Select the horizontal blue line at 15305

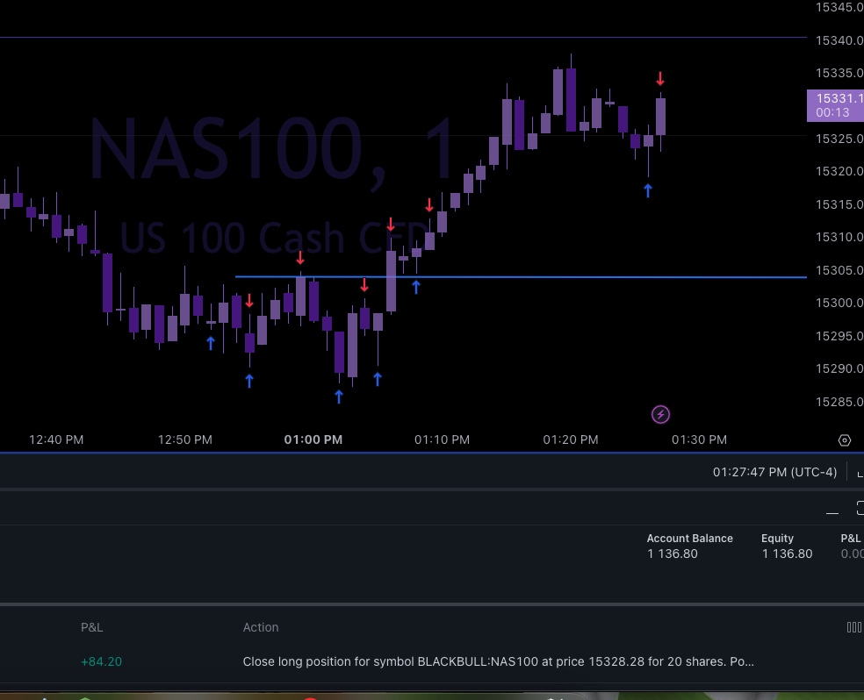pyautogui.click(x=527, y=276)
